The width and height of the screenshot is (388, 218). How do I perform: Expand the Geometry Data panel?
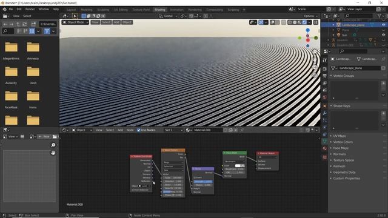(x=344, y=172)
